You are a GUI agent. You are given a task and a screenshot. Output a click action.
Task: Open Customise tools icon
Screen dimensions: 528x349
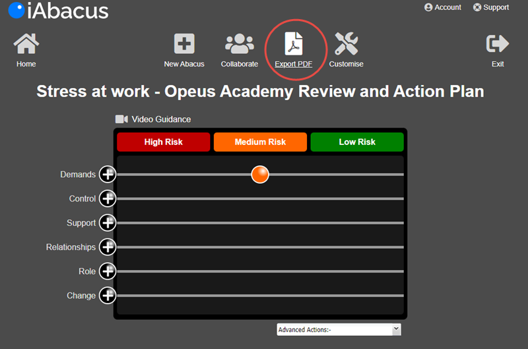[x=346, y=43]
